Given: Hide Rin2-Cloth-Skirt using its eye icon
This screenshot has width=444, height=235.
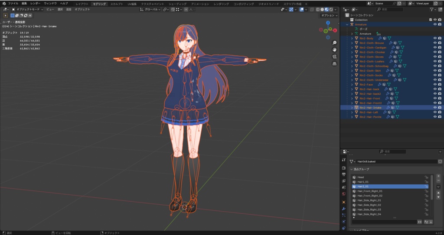Looking at the screenshot, I should coord(435,71).
